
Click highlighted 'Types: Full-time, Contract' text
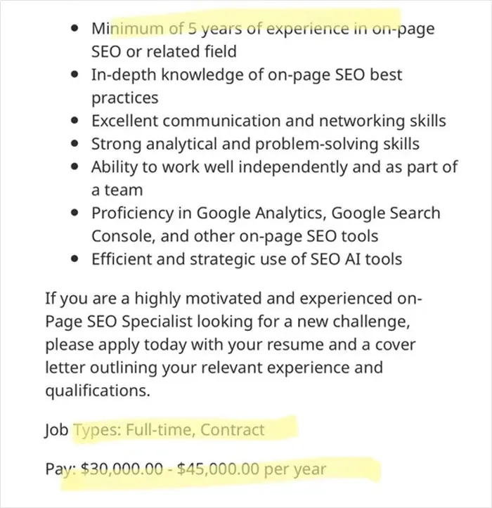169,430
